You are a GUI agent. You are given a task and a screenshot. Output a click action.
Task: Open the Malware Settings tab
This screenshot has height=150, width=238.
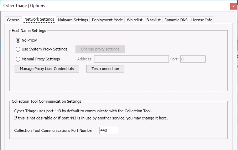73,20
